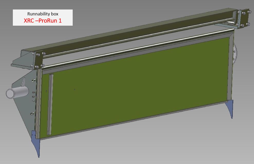Select the bolted bracket at beam's left end
The height and width of the screenshot is (164, 254).
pyautogui.click(x=38, y=60)
